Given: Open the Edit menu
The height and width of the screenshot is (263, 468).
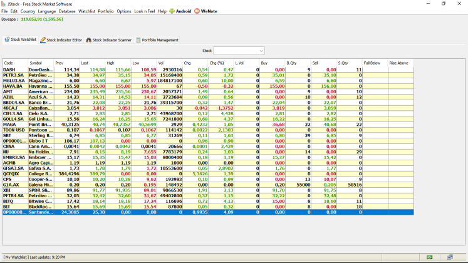Looking at the screenshot, I should [14, 11].
